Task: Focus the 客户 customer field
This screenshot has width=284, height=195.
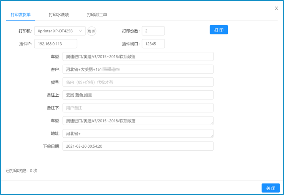Action: pyautogui.click(x=138, y=69)
